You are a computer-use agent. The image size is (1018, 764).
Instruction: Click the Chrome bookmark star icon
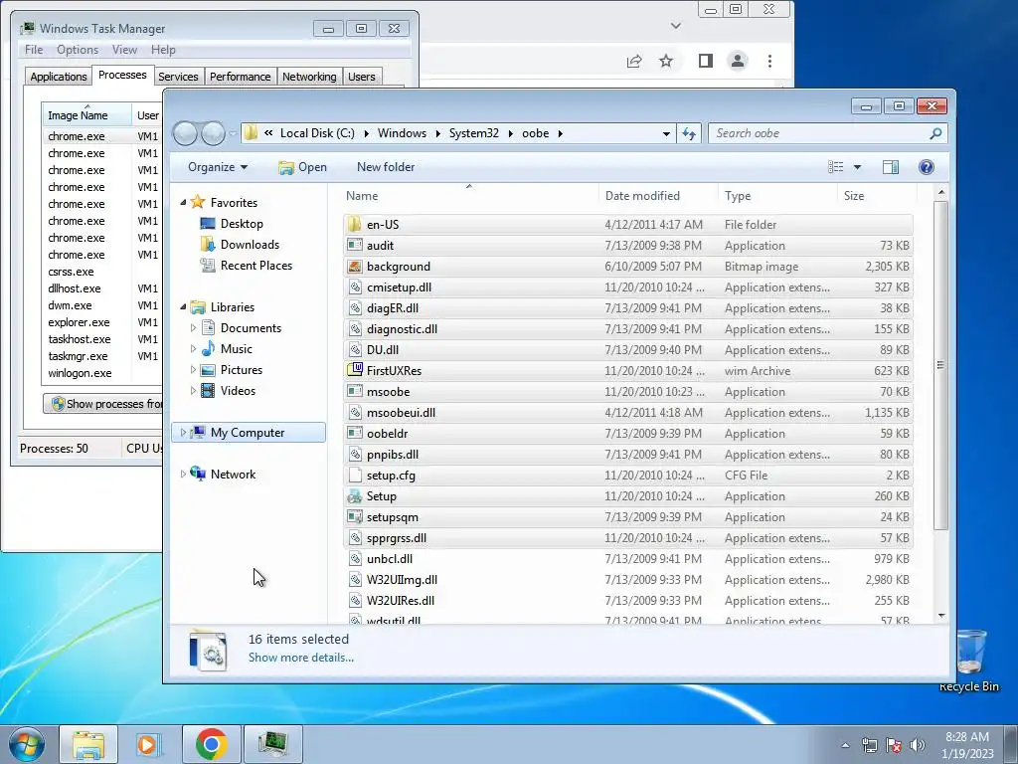pos(666,61)
